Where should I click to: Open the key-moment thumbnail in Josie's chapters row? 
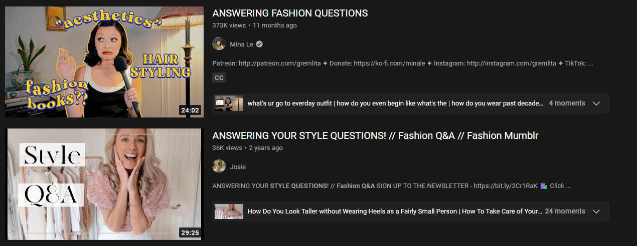tap(229, 211)
